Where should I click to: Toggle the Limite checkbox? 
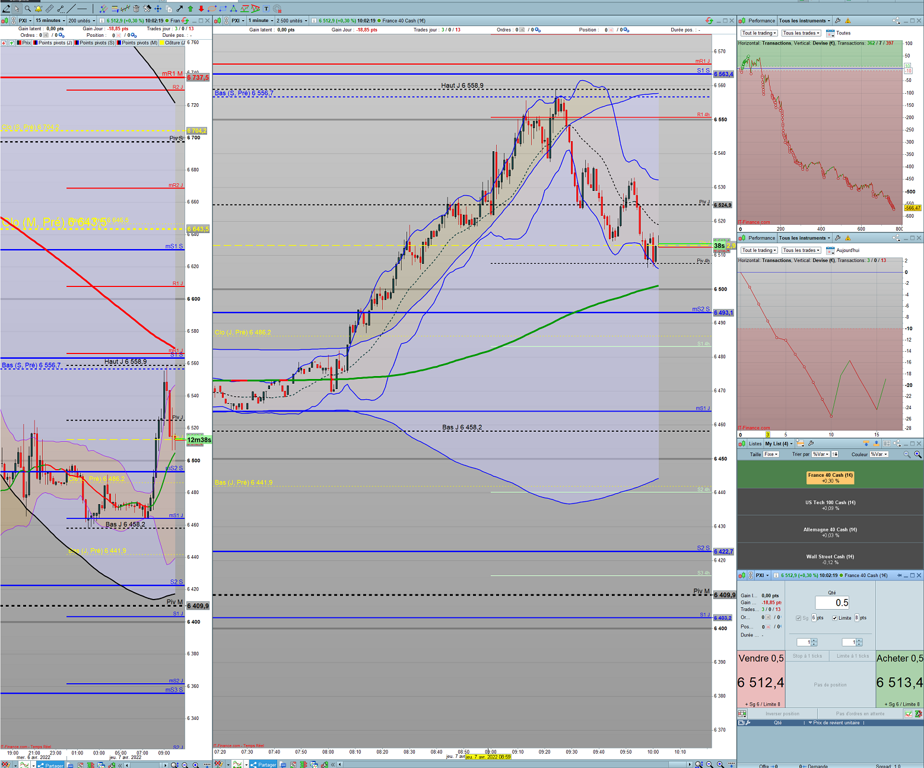835,618
